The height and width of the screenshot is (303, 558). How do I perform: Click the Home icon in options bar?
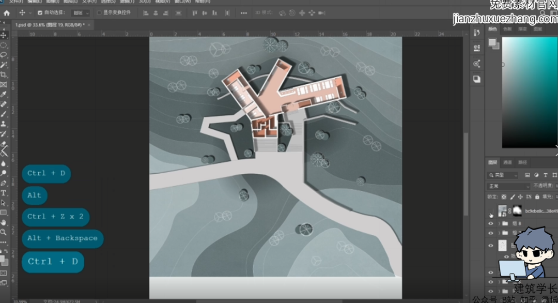6,13
